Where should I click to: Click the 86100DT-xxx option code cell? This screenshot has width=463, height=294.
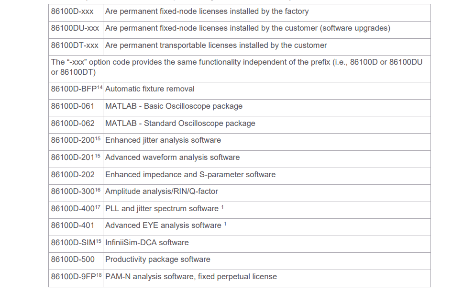pyautogui.click(x=75, y=45)
